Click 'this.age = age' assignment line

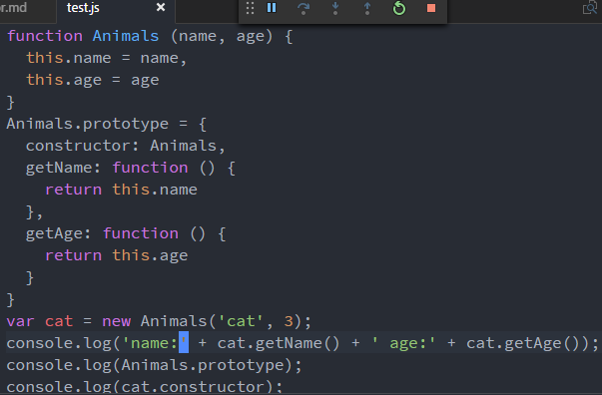pyautogui.click(x=92, y=80)
